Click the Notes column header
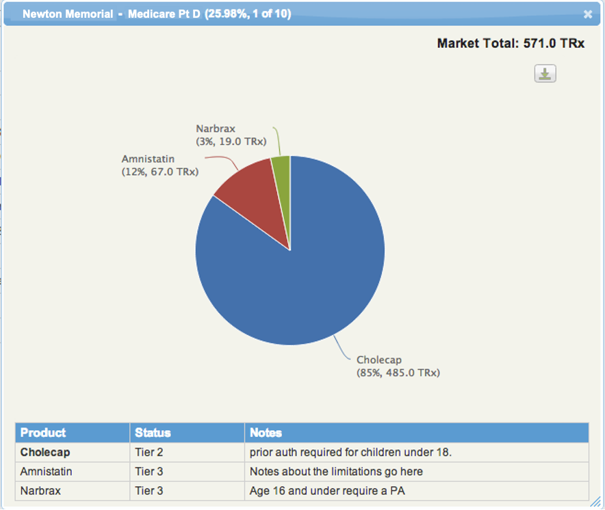Viewport: 605px width, 510px height. pyautogui.click(x=266, y=433)
